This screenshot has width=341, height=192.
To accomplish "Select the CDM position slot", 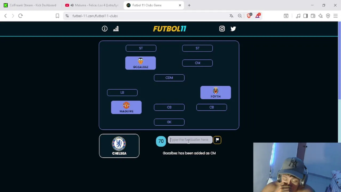I will [x=169, y=78].
